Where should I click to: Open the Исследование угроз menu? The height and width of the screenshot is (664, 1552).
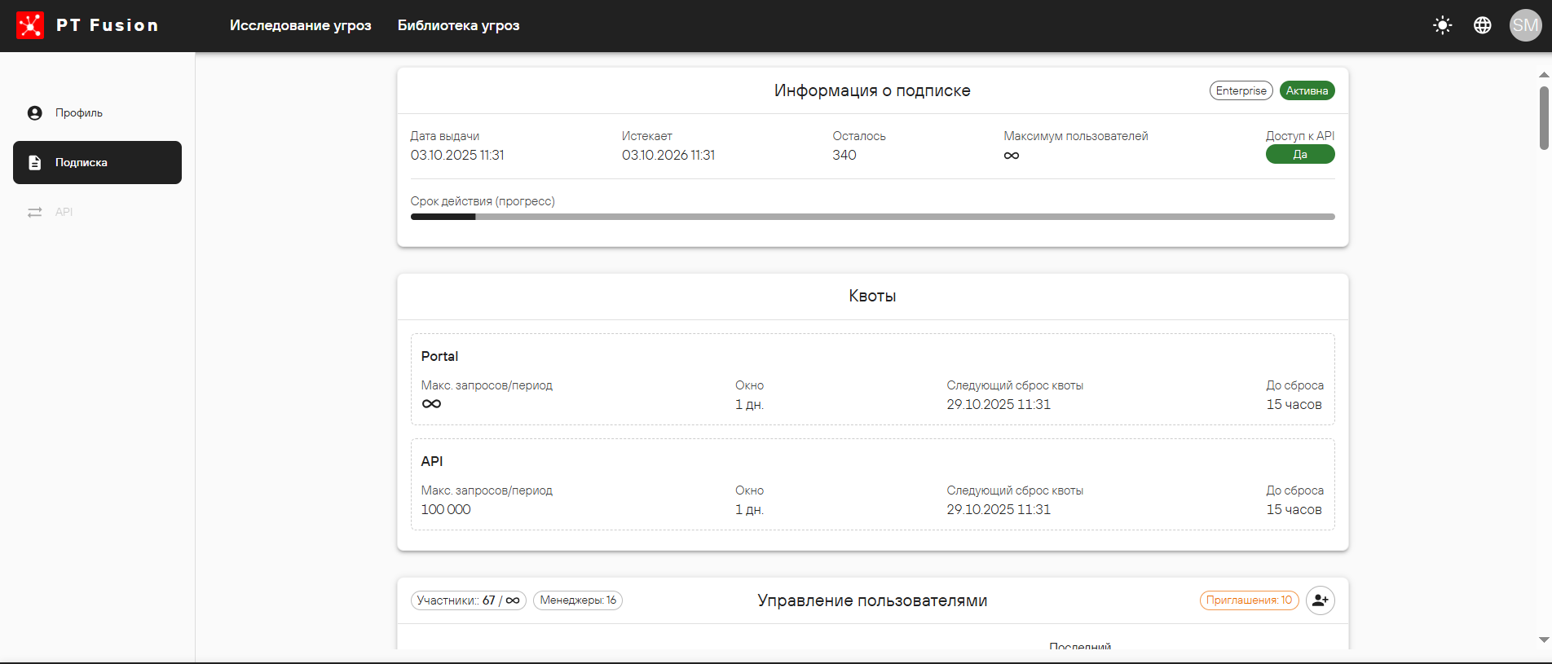[300, 25]
